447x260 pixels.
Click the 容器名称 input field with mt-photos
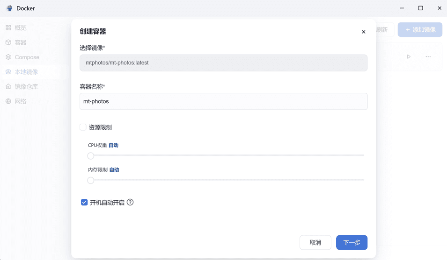pos(224,101)
